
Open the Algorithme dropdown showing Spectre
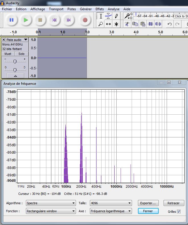[x=51, y=203]
